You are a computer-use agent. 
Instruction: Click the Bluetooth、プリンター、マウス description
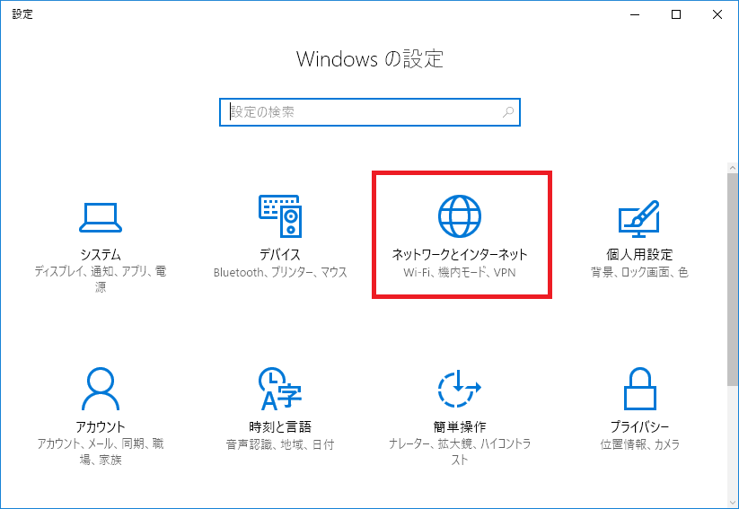tap(280, 272)
